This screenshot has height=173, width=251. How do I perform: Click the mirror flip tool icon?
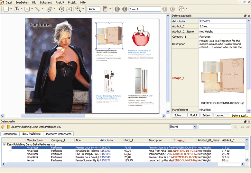click(x=69, y=9)
